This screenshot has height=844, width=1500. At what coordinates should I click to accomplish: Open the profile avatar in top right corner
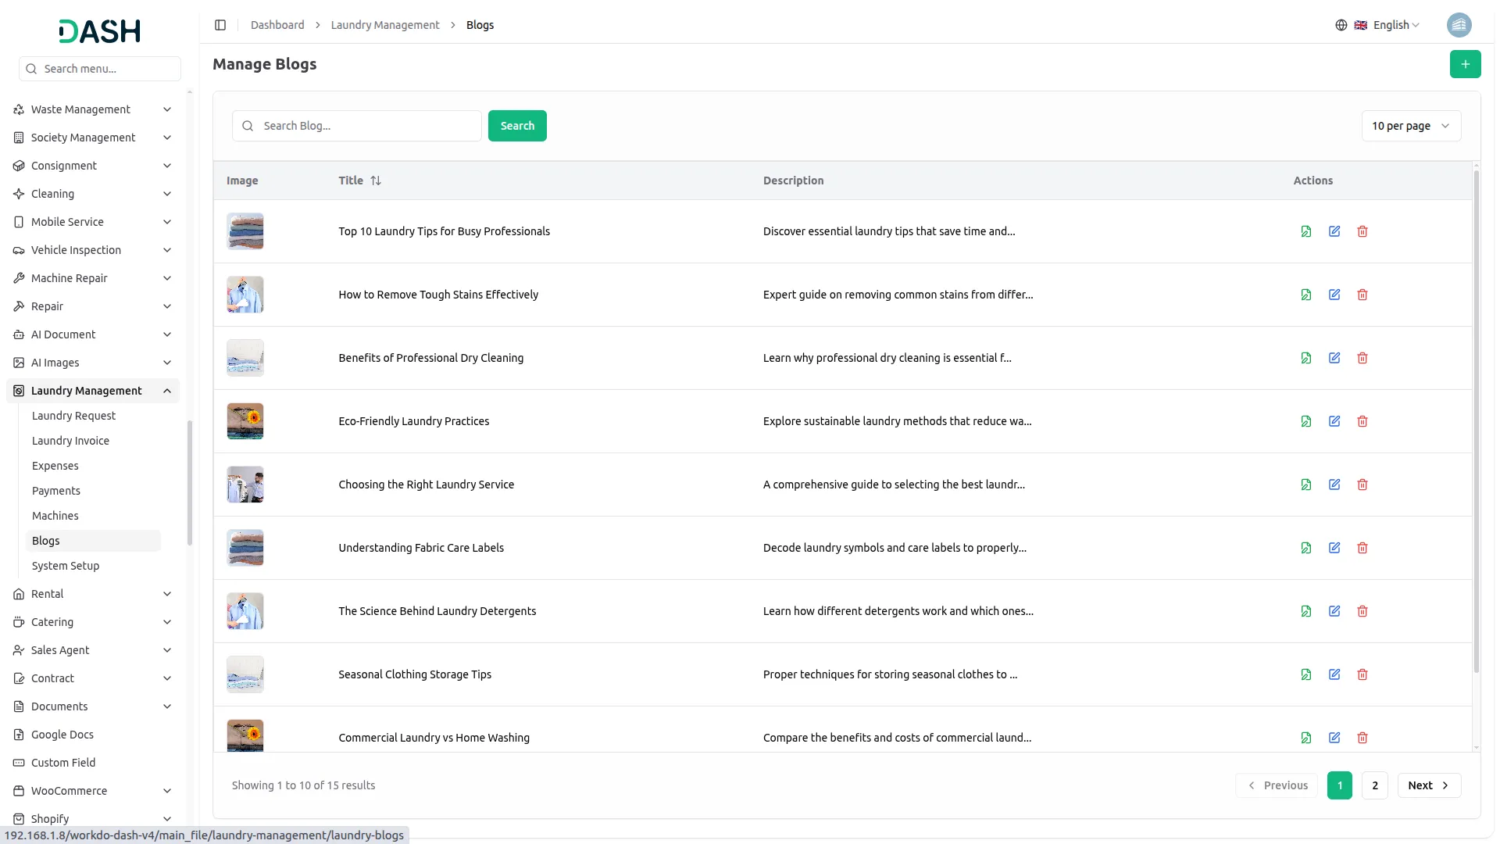1459,24
